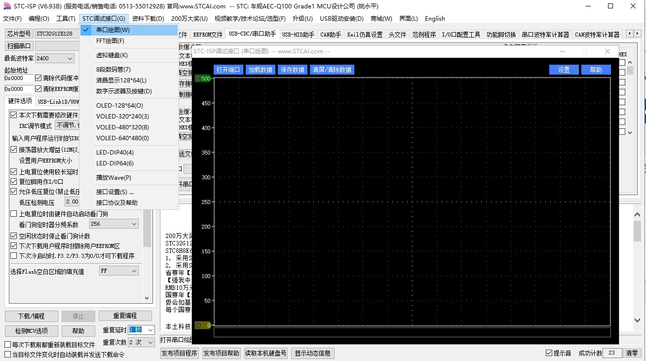Click the 打开端口 button

point(228,70)
